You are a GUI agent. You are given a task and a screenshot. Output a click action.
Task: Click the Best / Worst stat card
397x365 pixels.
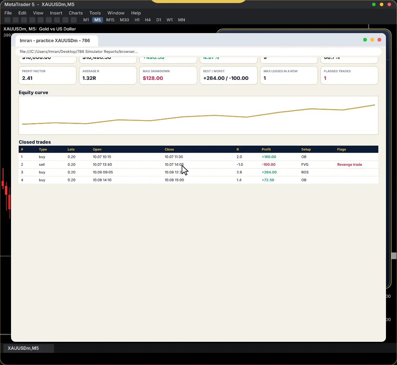[229, 75]
